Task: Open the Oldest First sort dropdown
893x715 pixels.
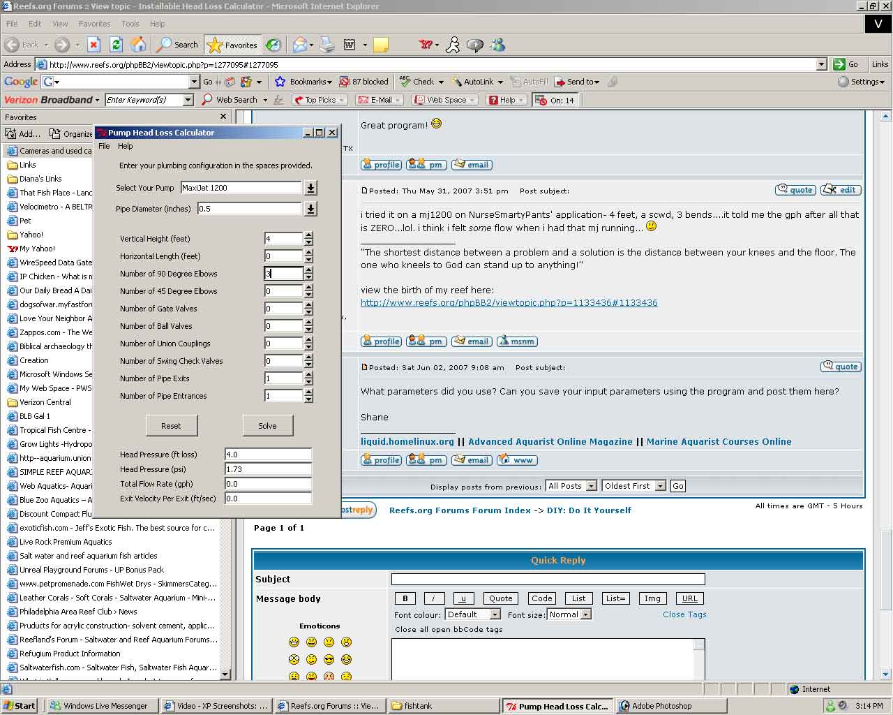Action: pyautogui.click(x=660, y=486)
